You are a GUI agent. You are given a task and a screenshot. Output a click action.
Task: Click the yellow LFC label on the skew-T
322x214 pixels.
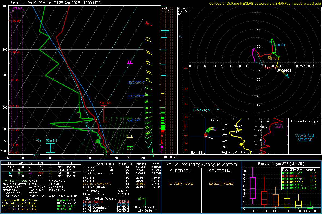click(x=130, y=136)
